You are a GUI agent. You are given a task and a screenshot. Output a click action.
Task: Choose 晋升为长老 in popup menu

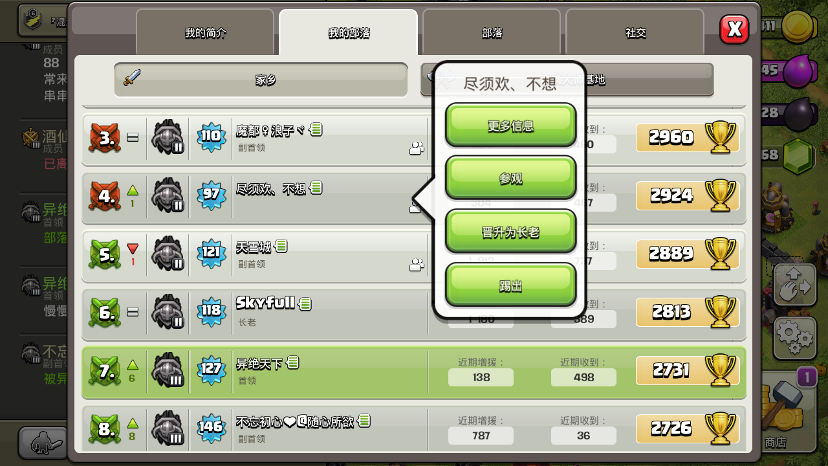(x=510, y=232)
